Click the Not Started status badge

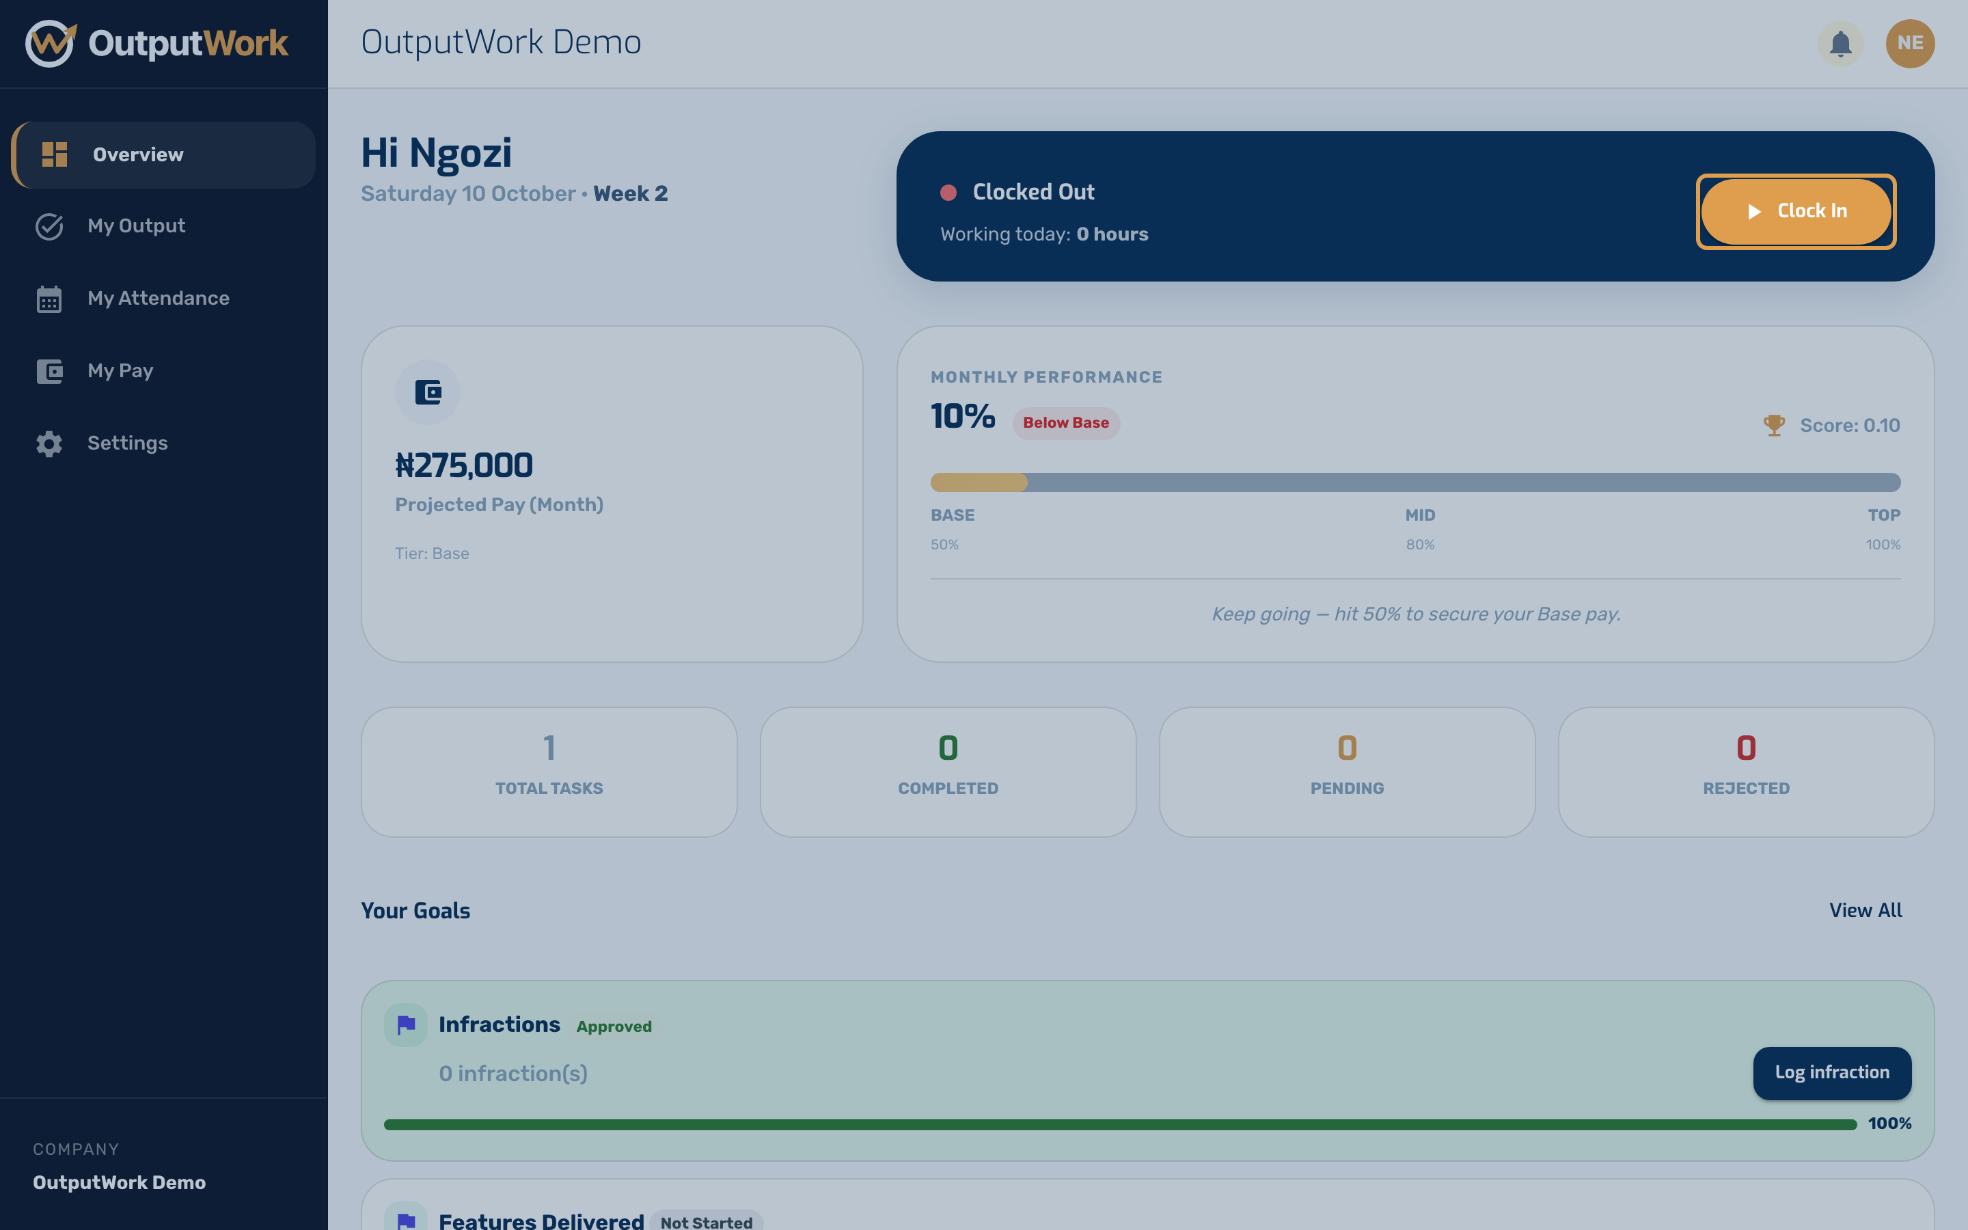coord(706,1222)
